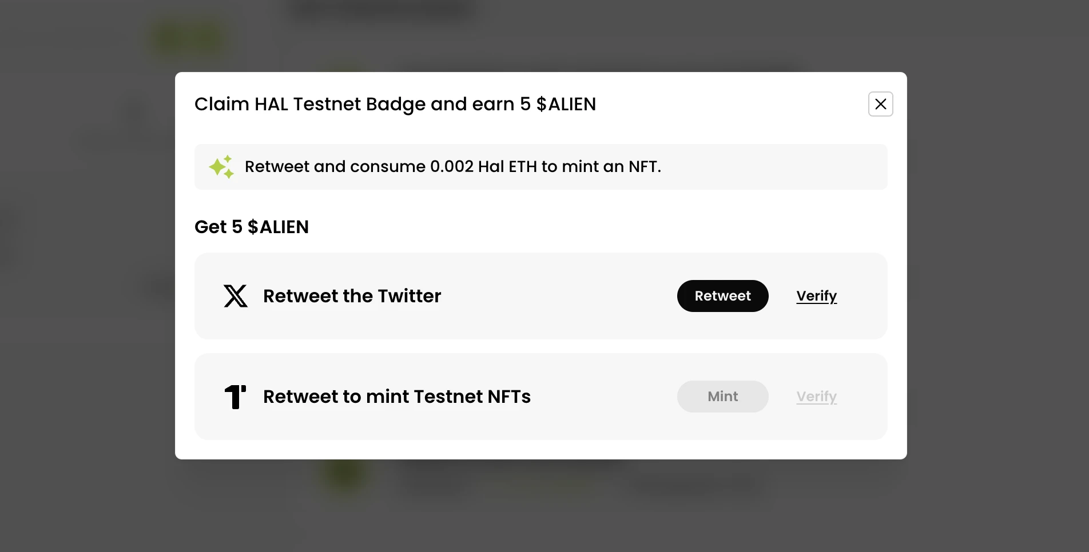Click the green sparkle stars icon
Screen dimensions: 1089x552
point(221,167)
